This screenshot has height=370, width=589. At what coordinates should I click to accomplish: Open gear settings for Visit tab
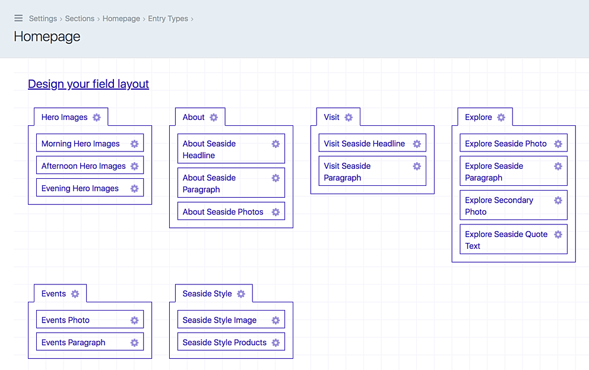(349, 117)
